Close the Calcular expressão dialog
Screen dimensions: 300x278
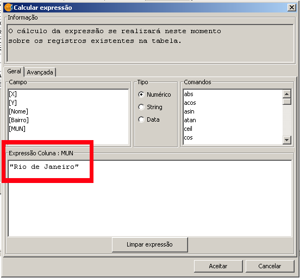[x=292, y=8]
